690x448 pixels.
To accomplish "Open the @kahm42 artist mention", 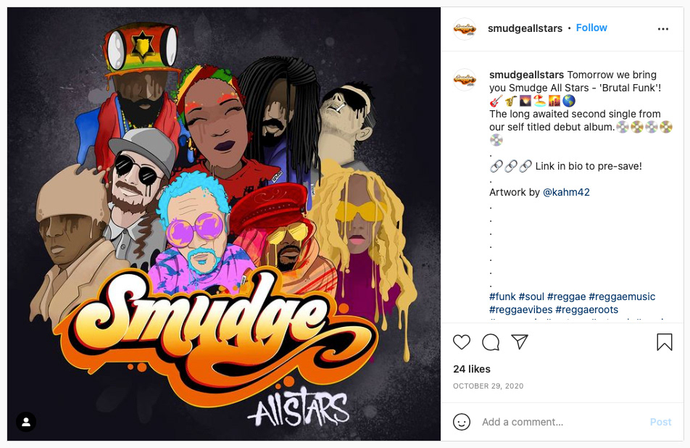I will click(566, 192).
